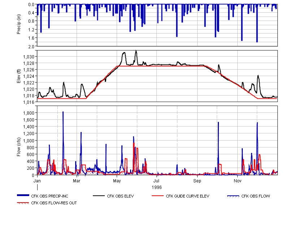Click the 2.0 tick on the precip axis
Screen dimensions: 289x226
point(31,46)
